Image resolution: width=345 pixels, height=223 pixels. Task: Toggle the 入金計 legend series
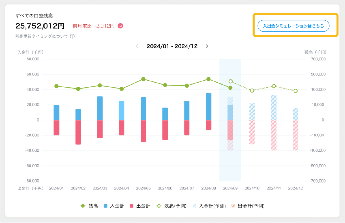coord(114,206)
